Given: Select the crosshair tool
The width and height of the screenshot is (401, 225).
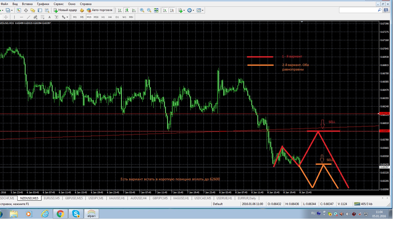Looking at the screenshot, I should (6, 17).
